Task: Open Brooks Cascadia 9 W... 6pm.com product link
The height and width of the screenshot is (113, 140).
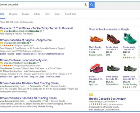Action: 96,78
